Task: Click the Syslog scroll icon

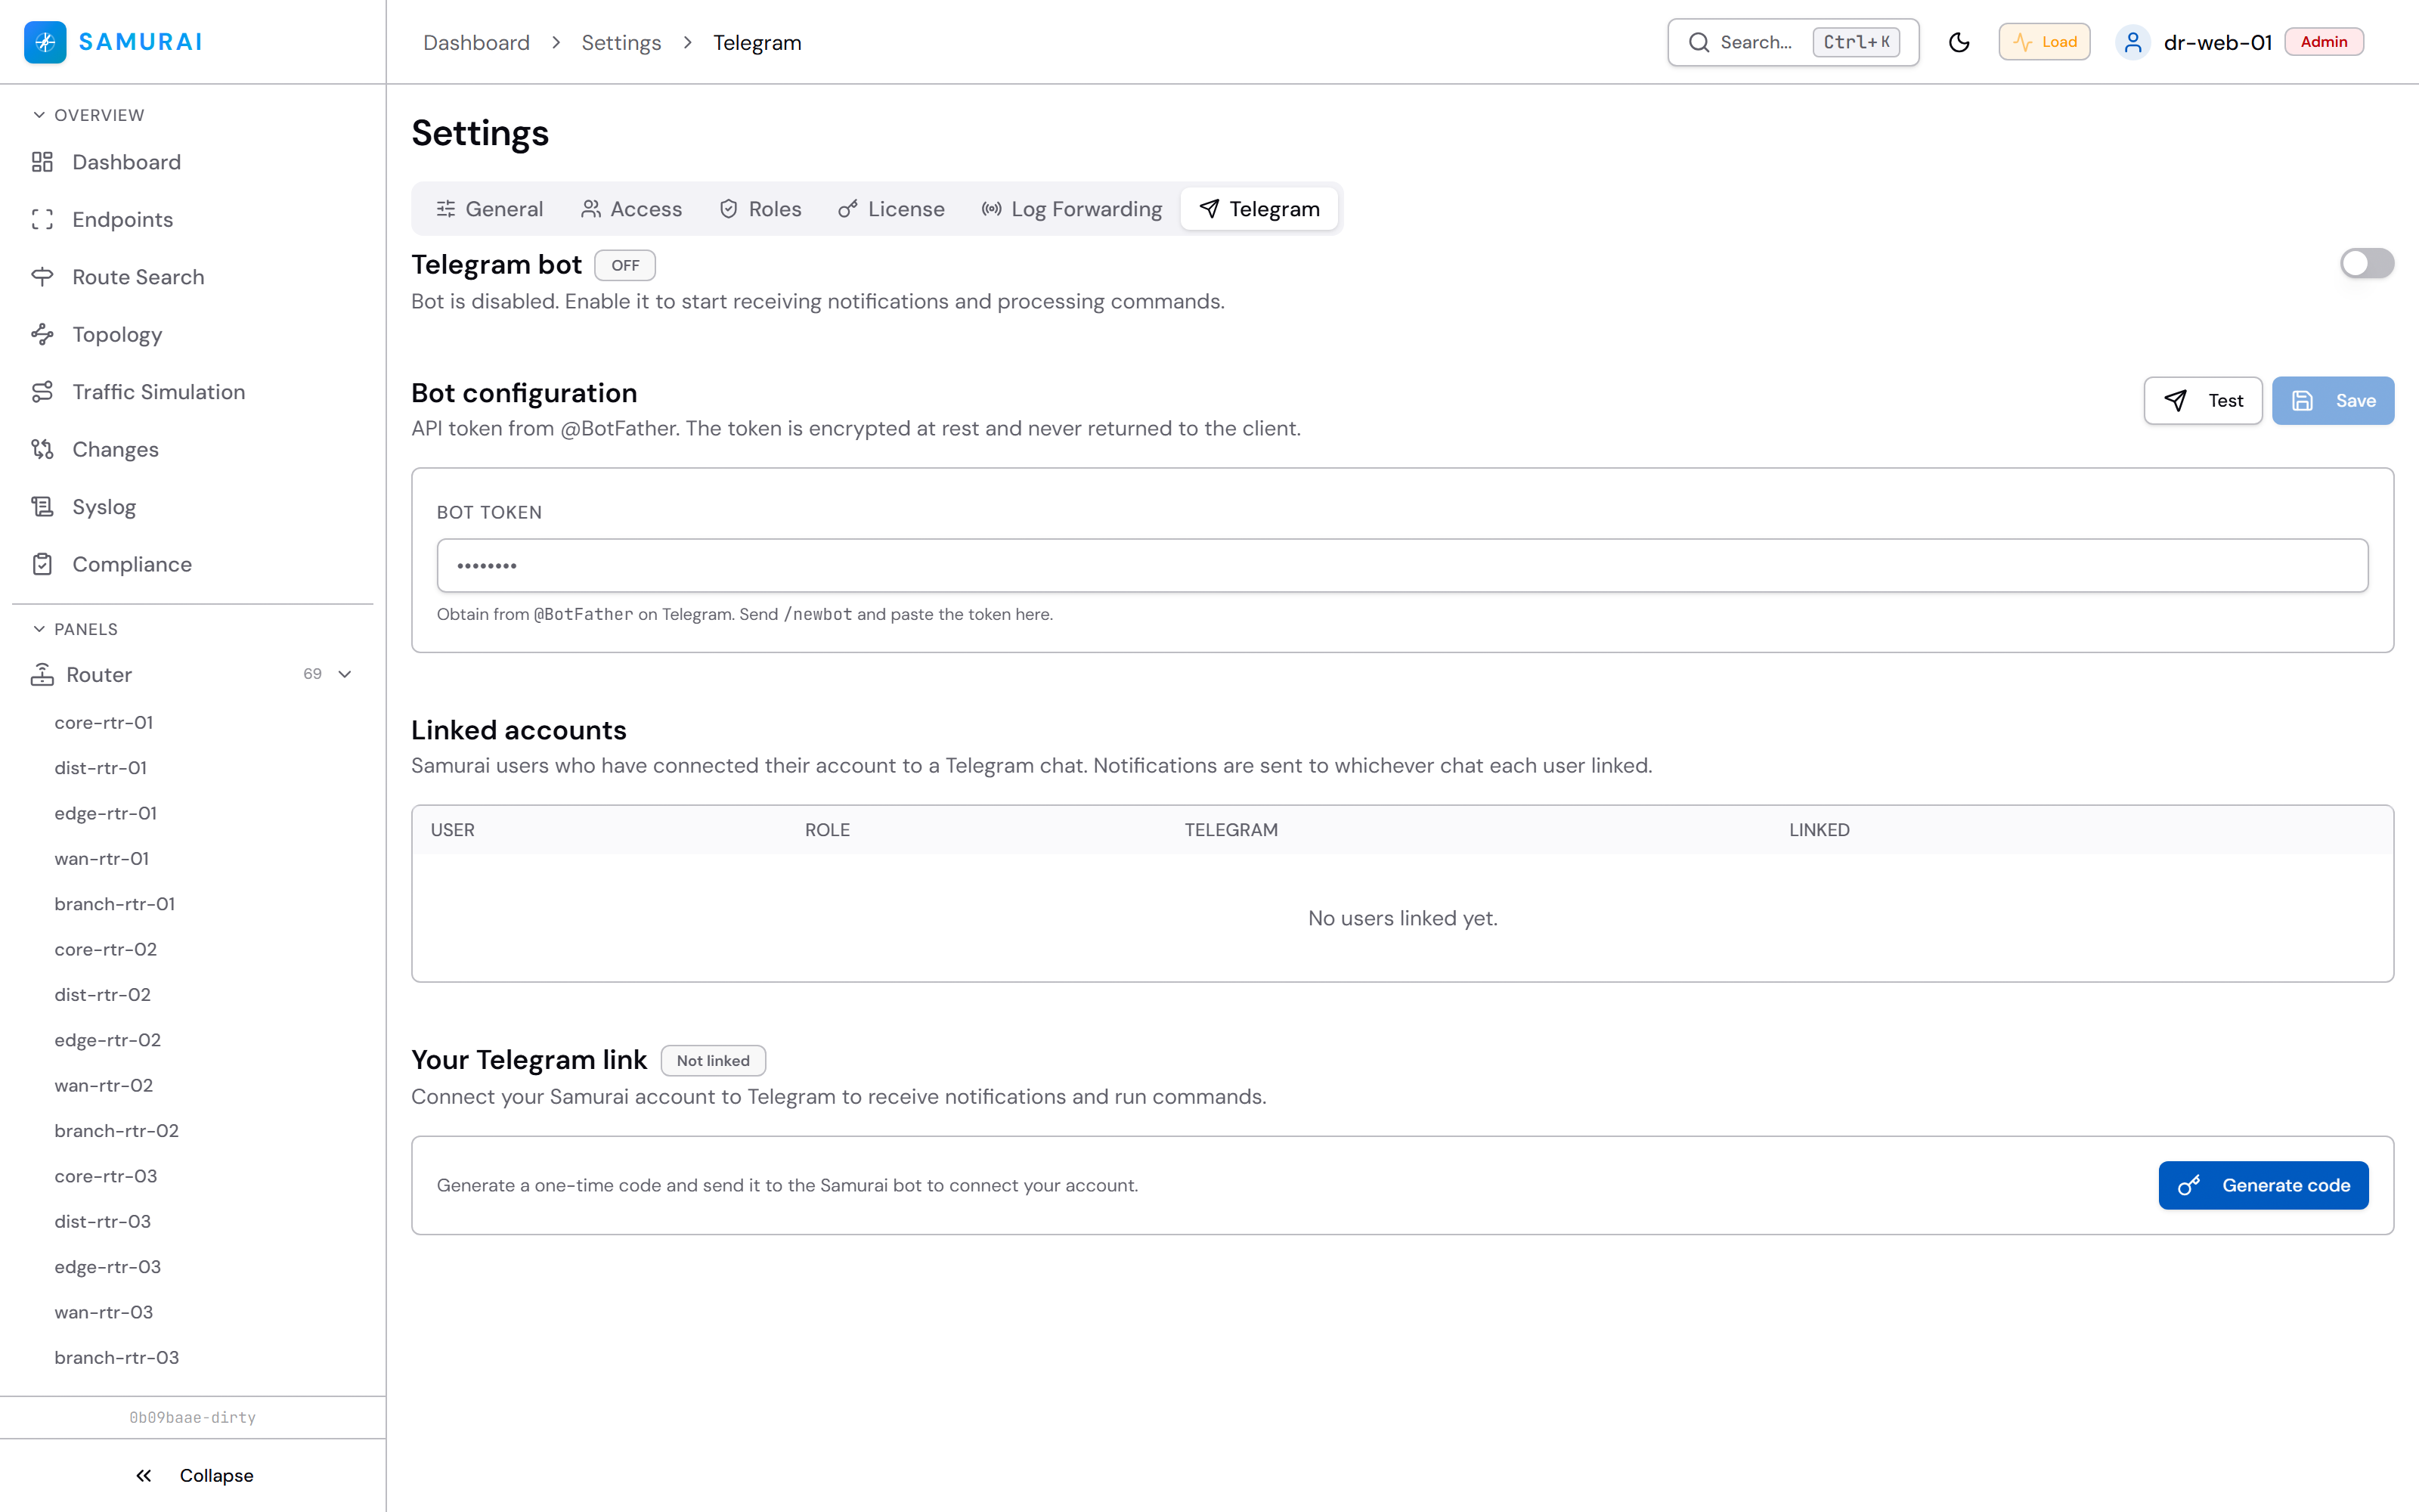Action: pos(42,507)
